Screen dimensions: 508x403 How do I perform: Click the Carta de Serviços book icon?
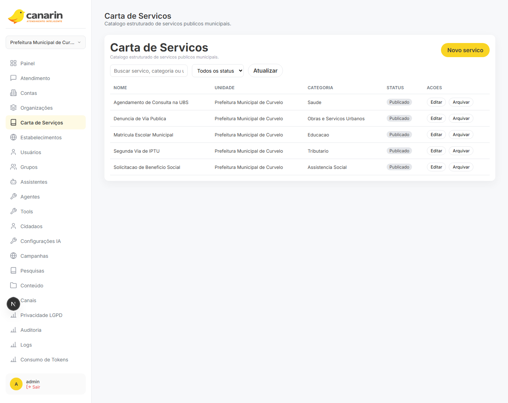point(13,122)
